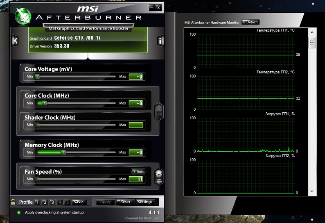Click the driver version 353.30 text
The image size is (325, 223).
click(62, 46)
